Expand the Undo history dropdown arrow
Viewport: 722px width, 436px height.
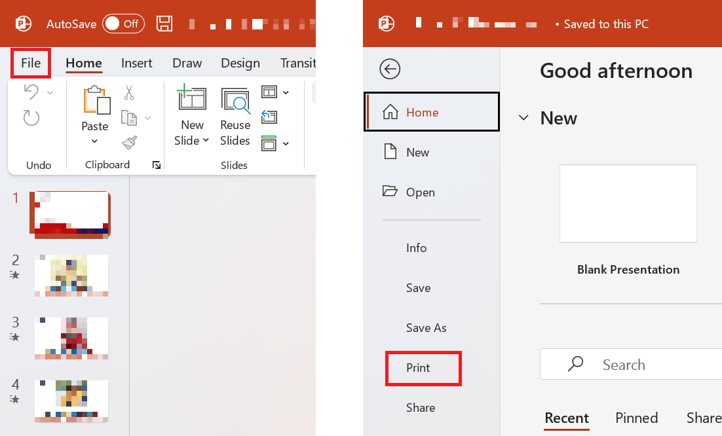[50, 92]
